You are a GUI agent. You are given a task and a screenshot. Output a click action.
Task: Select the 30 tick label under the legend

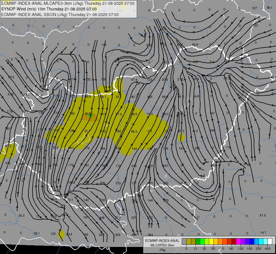204,249
